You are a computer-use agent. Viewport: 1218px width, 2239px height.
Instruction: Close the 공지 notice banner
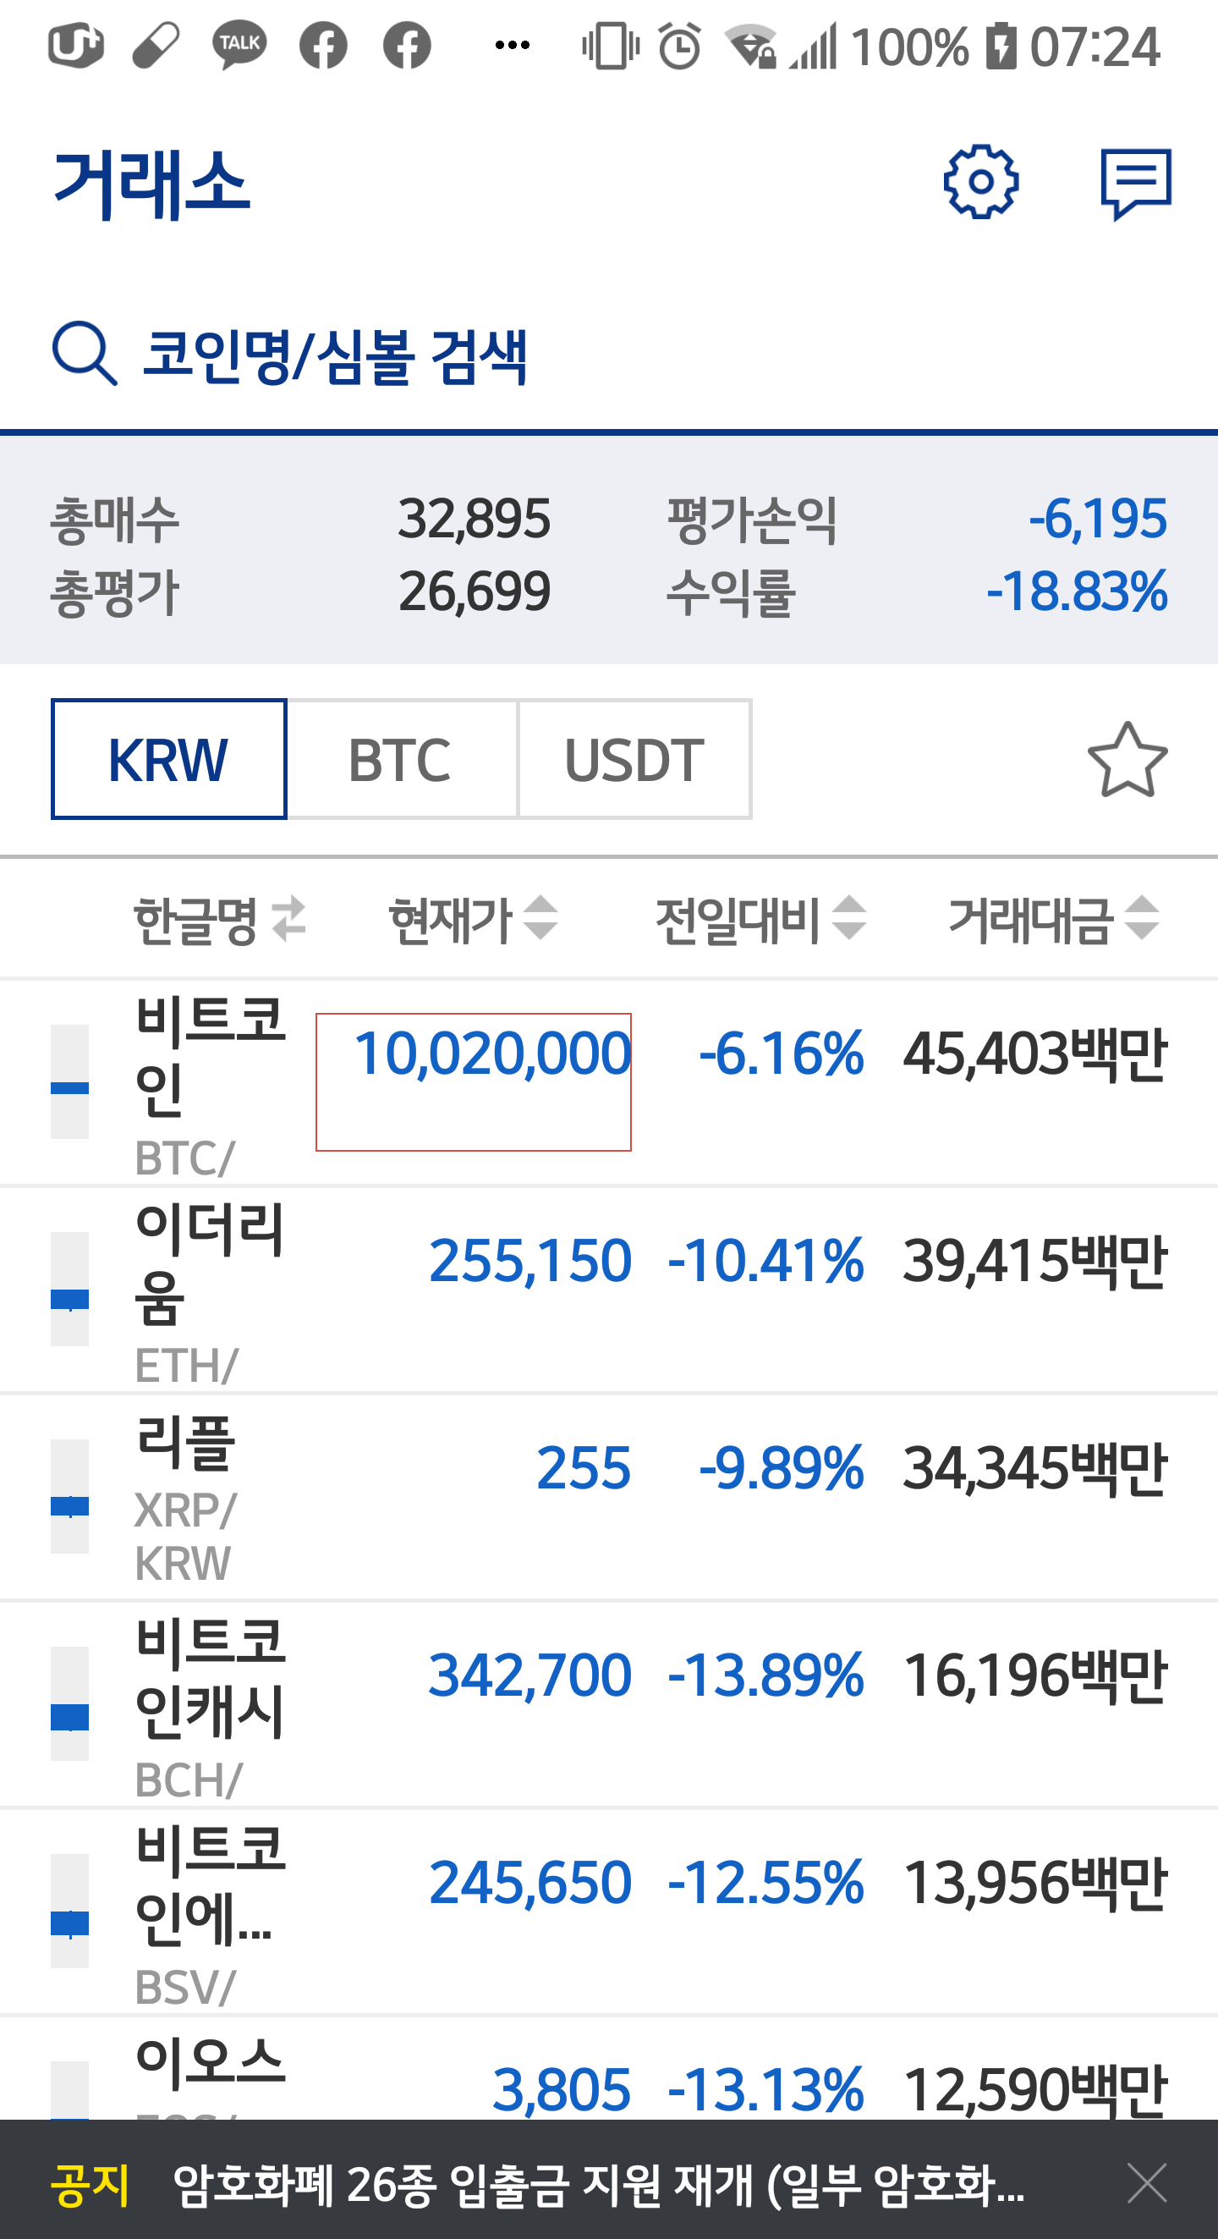point(1147,2182)
